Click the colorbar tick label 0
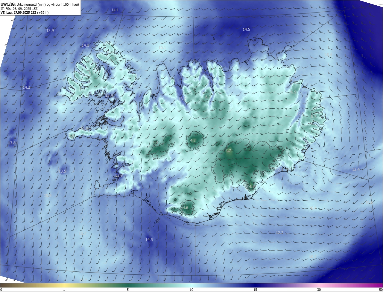 [x=1, y=290]
